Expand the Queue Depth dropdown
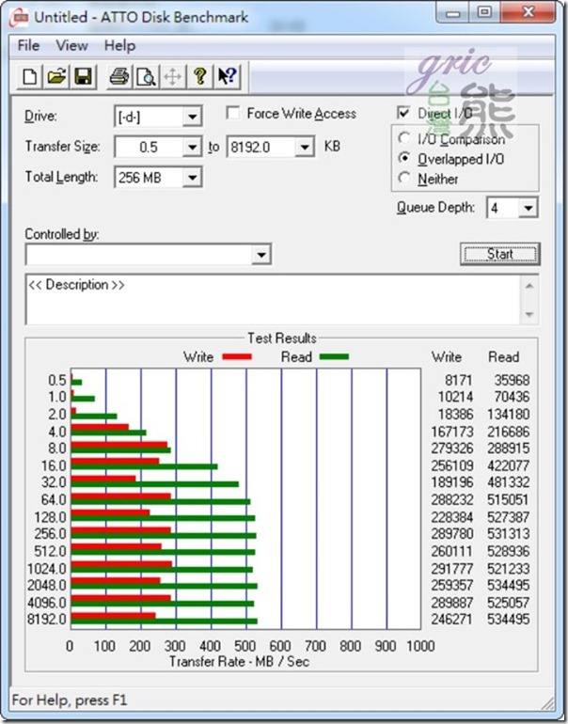 click(528, 208)
